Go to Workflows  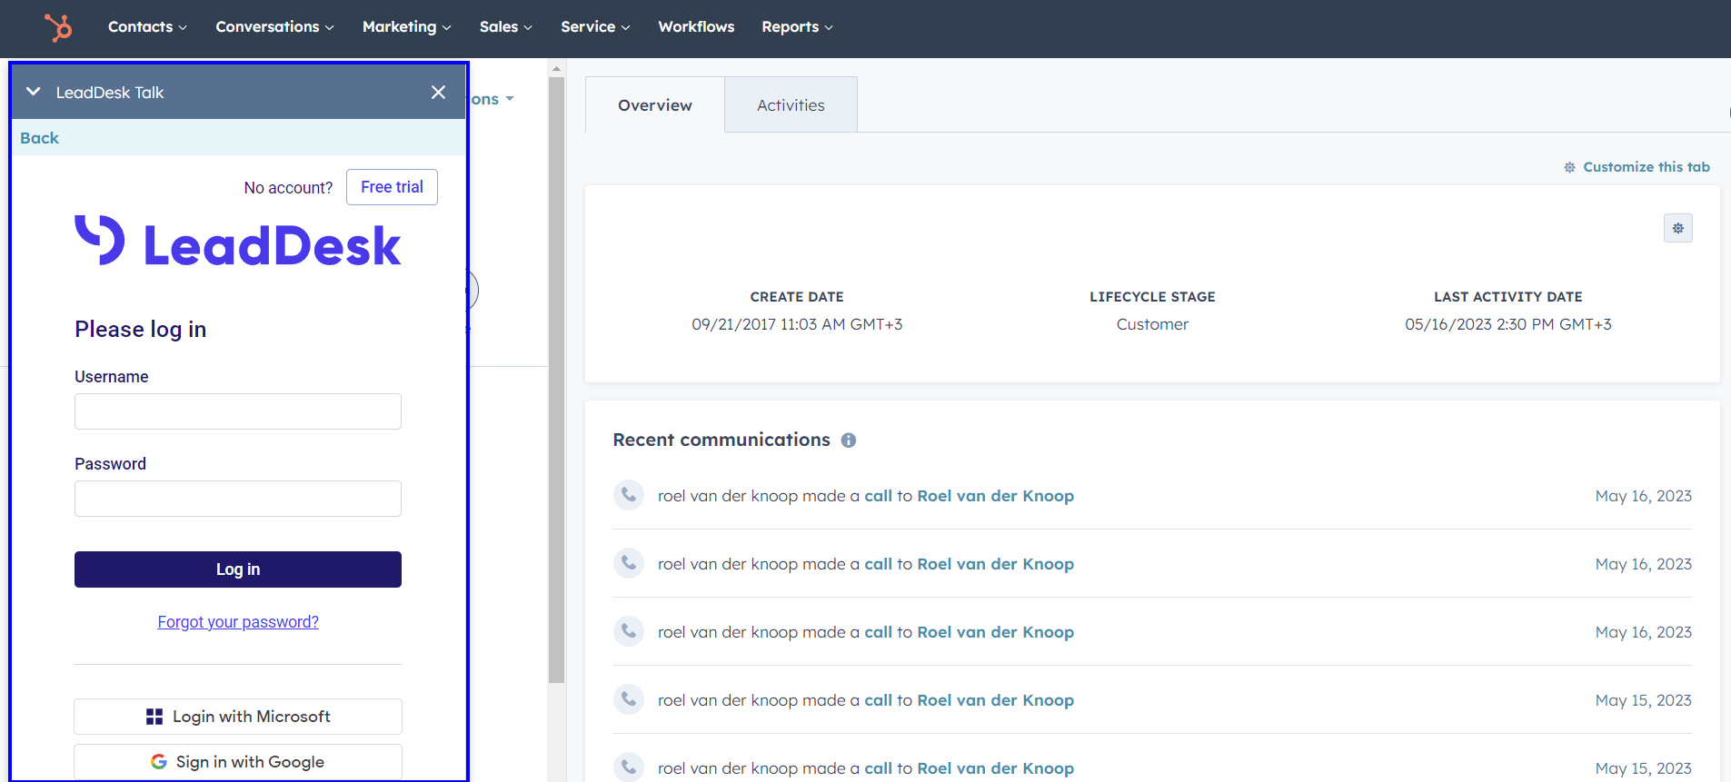point(696,27)
